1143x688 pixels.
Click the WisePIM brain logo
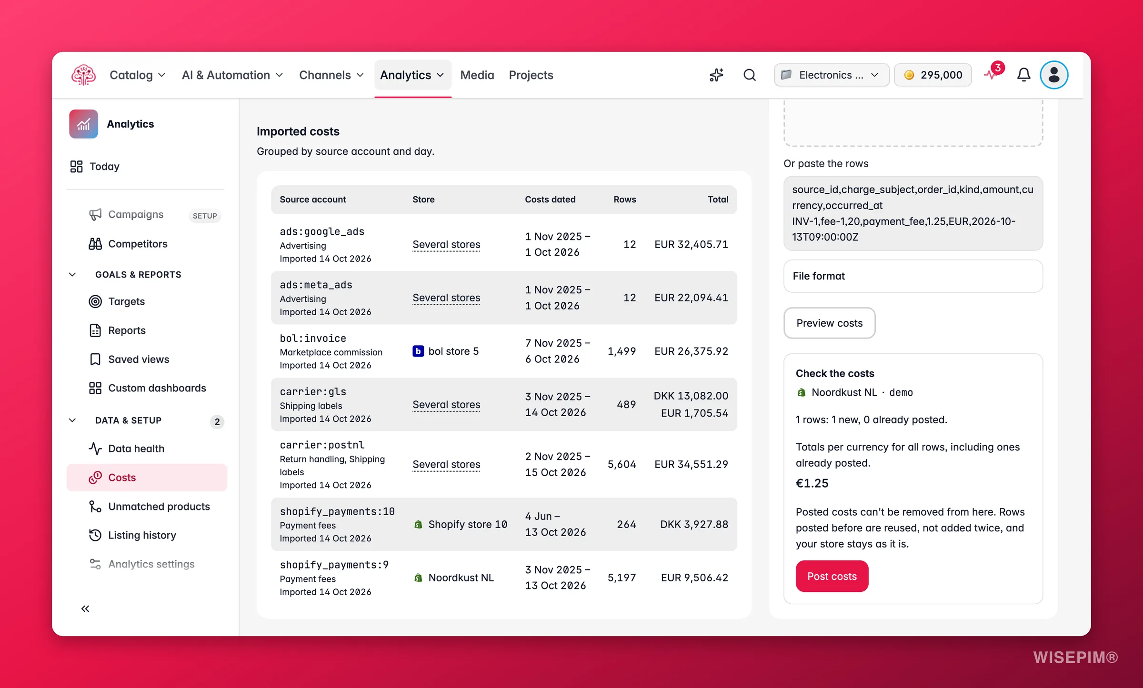(x=83, y=75)
